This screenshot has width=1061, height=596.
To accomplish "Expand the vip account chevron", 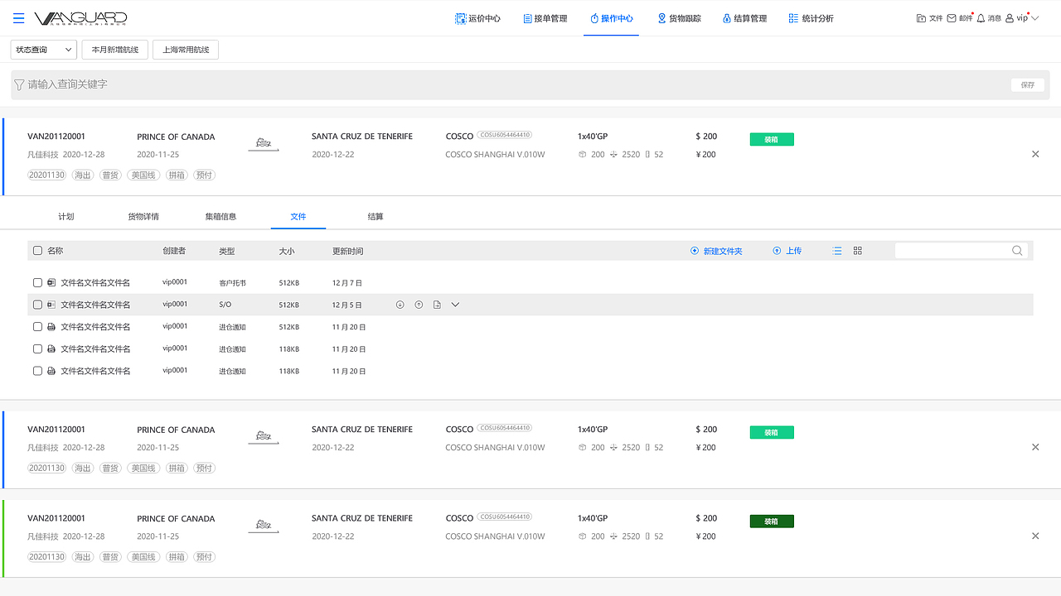I will [x=1034, y=18].
